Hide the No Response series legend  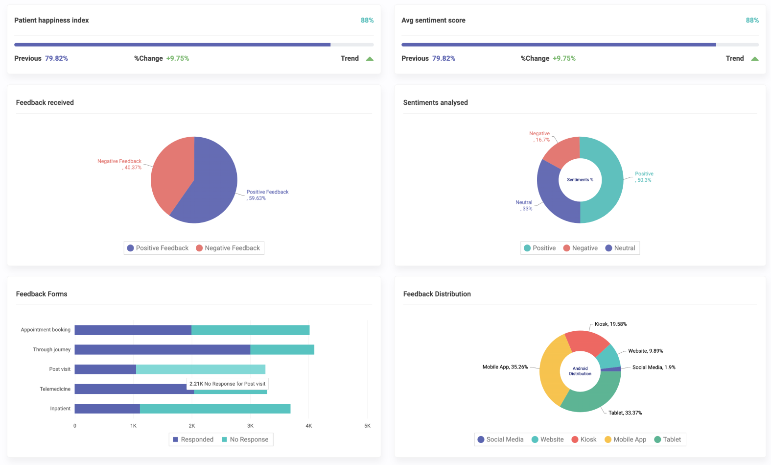pos(245,440)
